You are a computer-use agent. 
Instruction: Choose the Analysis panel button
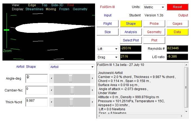[x=131, y=32]
